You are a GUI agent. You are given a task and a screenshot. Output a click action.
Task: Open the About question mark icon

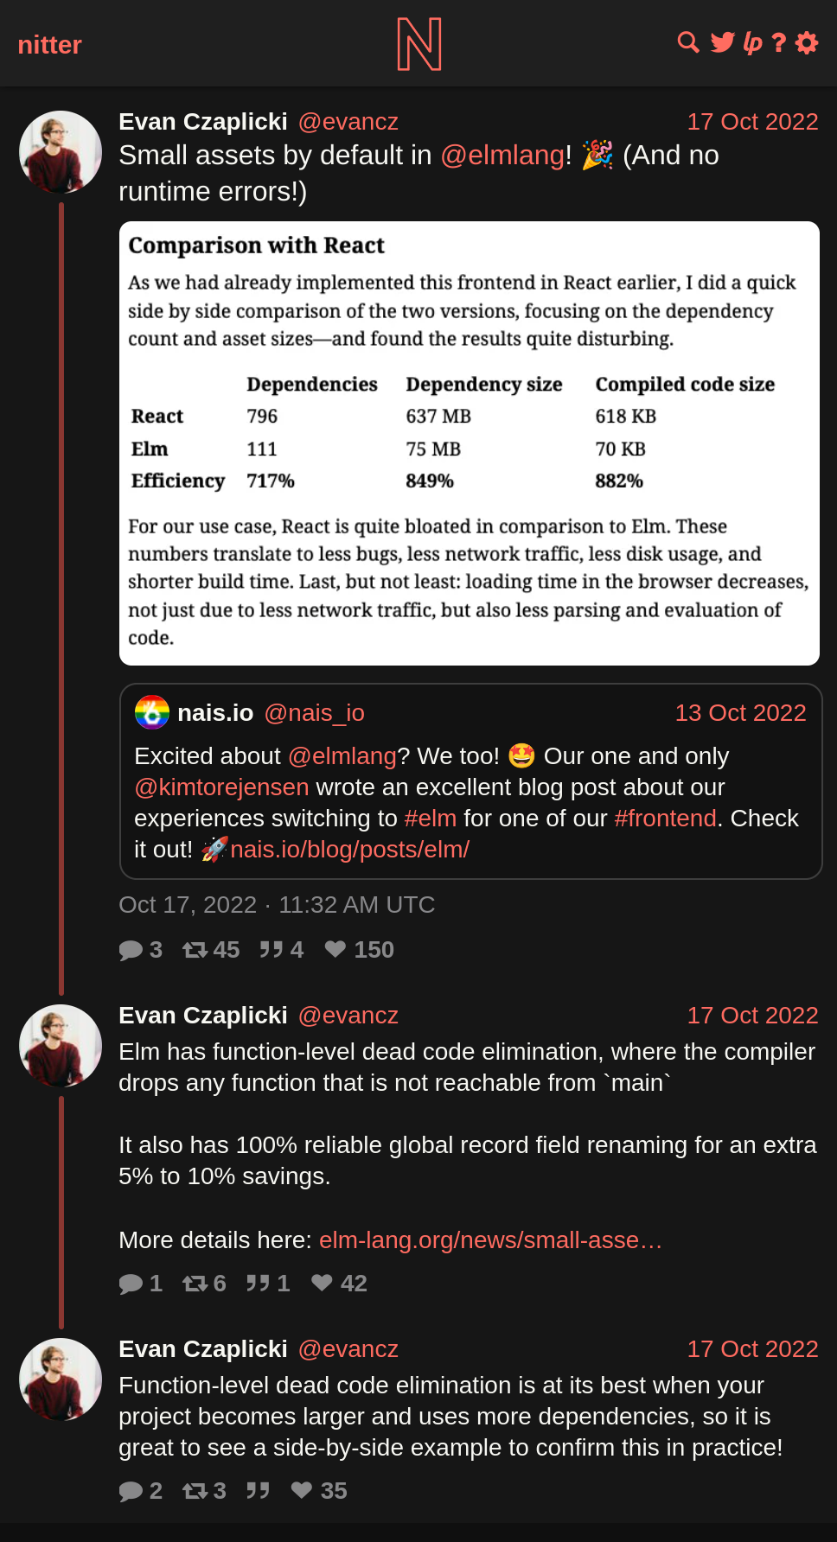pyautogui.click(x=779, y=42)
